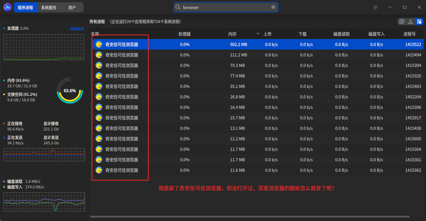
Task: Click the disk read/write graph
Action: point(44,202)
